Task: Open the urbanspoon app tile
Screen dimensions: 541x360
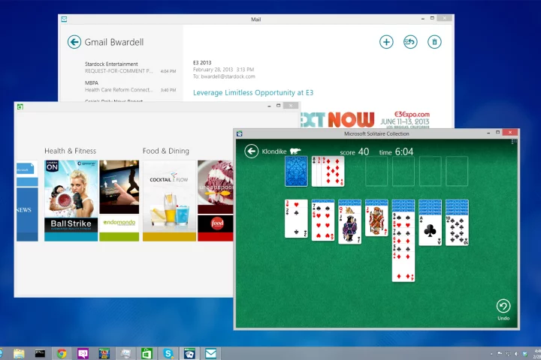Action: coord(216,187)
